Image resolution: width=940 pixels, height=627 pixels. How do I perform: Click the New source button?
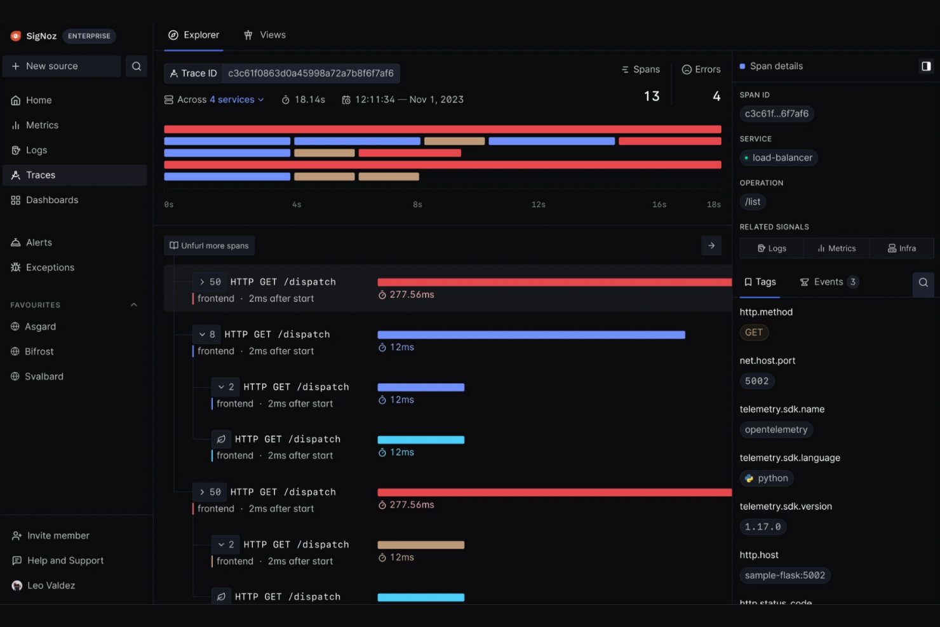tap(61, 65)
